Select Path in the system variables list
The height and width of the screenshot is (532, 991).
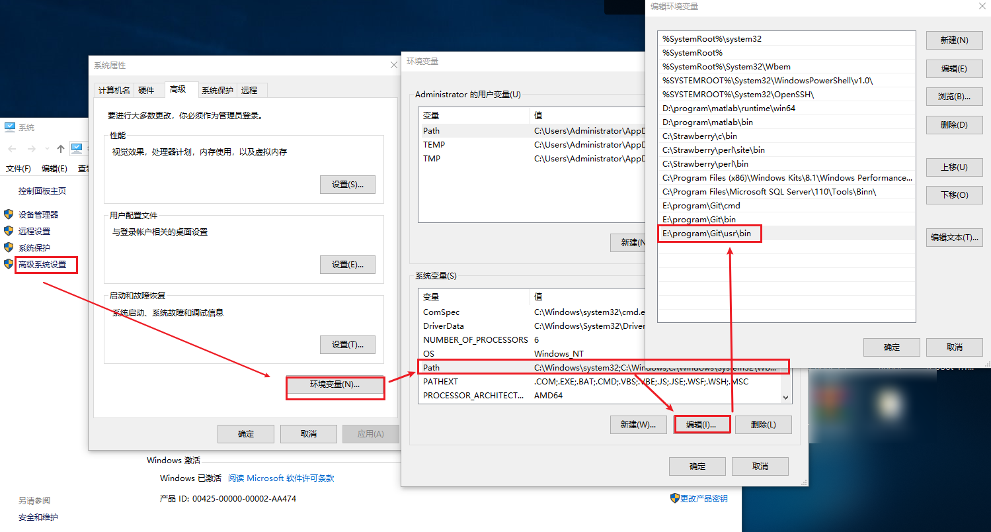click(x=600, y=367)
